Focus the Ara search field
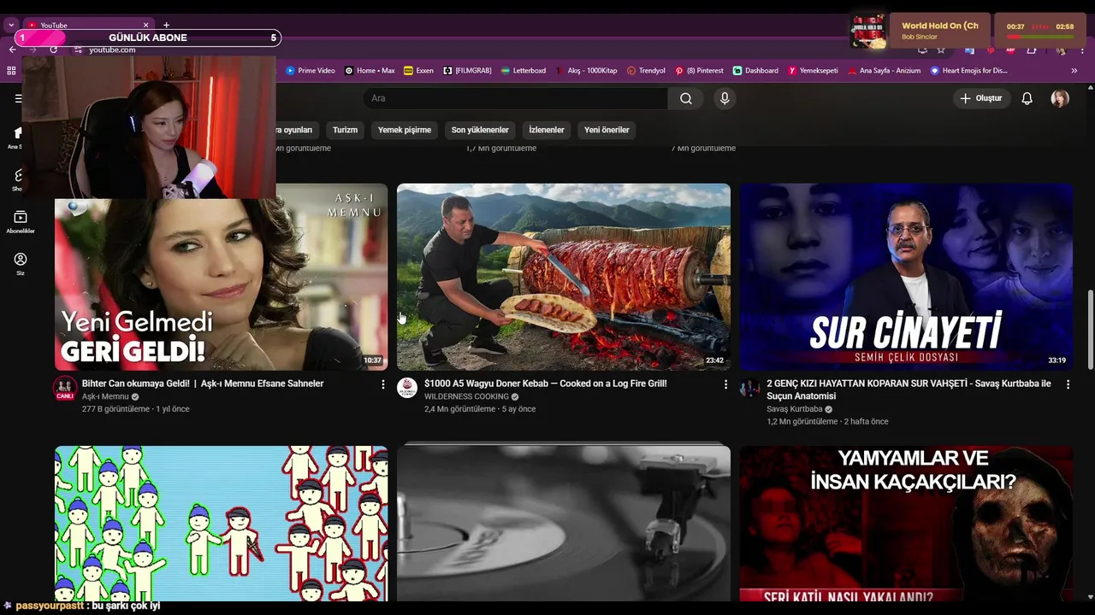 click(x=516, y=98)
